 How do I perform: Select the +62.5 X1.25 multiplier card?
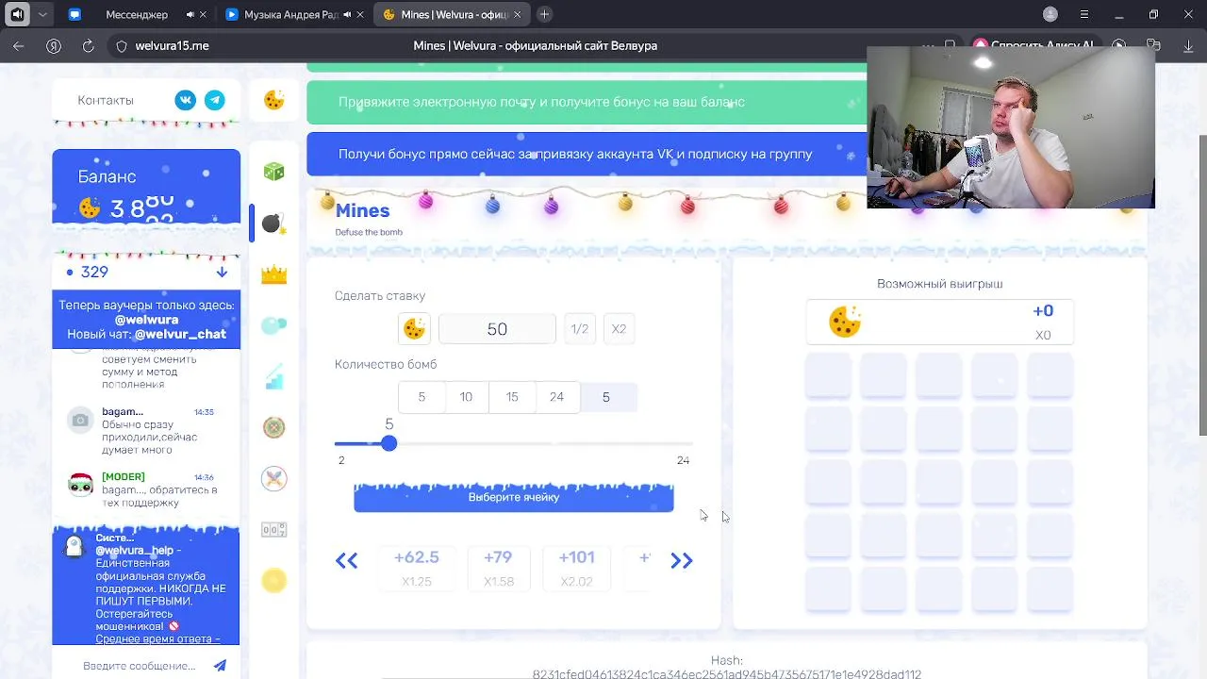pyautogui.click(x=417, y=569)
